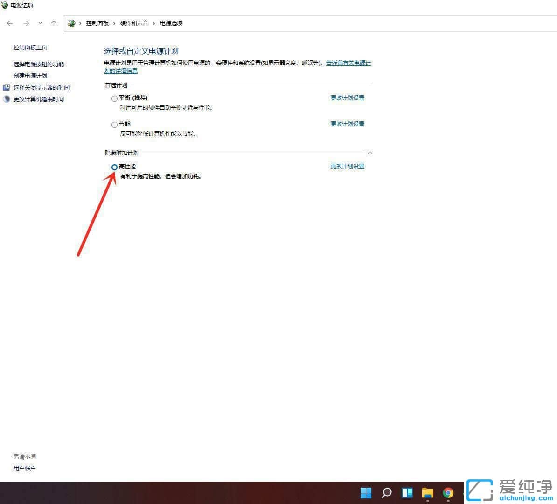Screen dimensions: 557x504
Task: Select the 平衡 (推荐) power plan
Action: tap(114, 98)
